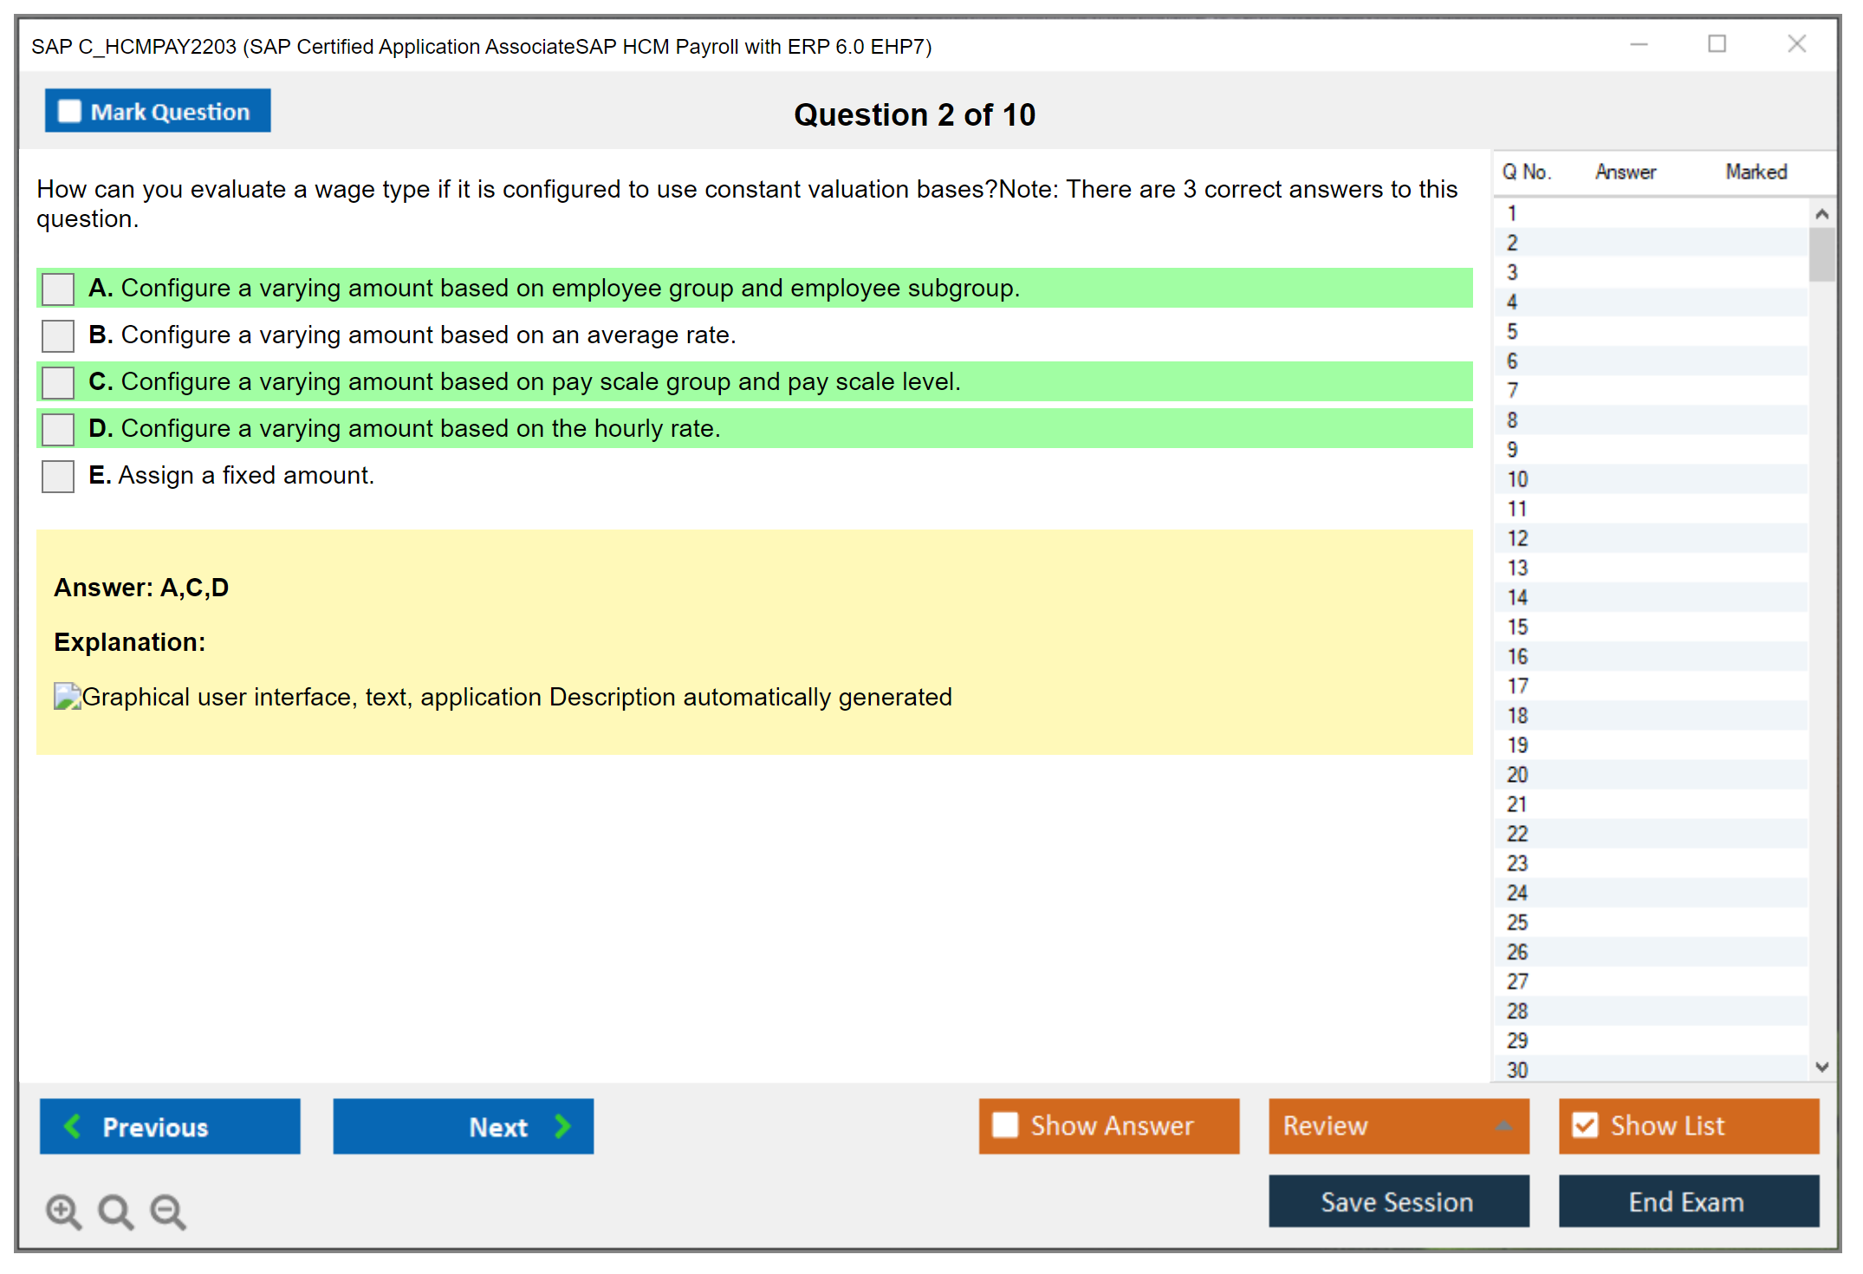Click the zoom in magnifier icon
Image resolution: width=1863 pixels, height=1274 pixels.
(x=63, y=1211)
